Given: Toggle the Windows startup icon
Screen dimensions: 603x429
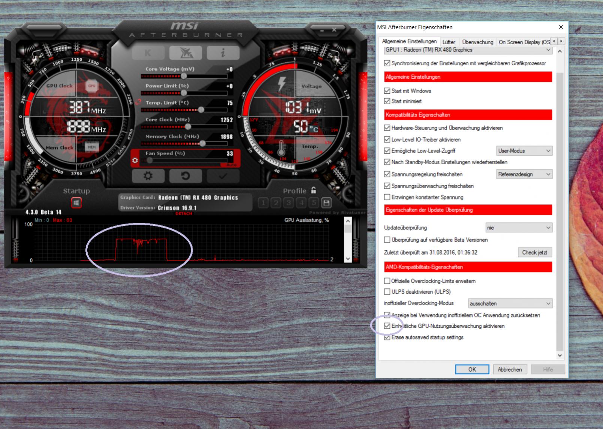Looking at the screenshot, I should [x=76, y=203].
